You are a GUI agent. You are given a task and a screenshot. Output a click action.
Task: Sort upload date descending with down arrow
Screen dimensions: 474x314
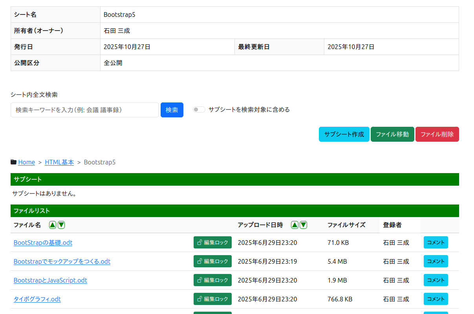(x=303, y=225)
